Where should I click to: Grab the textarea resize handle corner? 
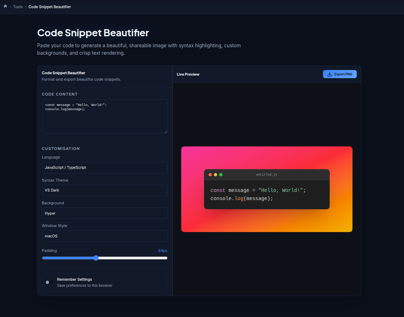pyautogui.click(x=166, y=132)
